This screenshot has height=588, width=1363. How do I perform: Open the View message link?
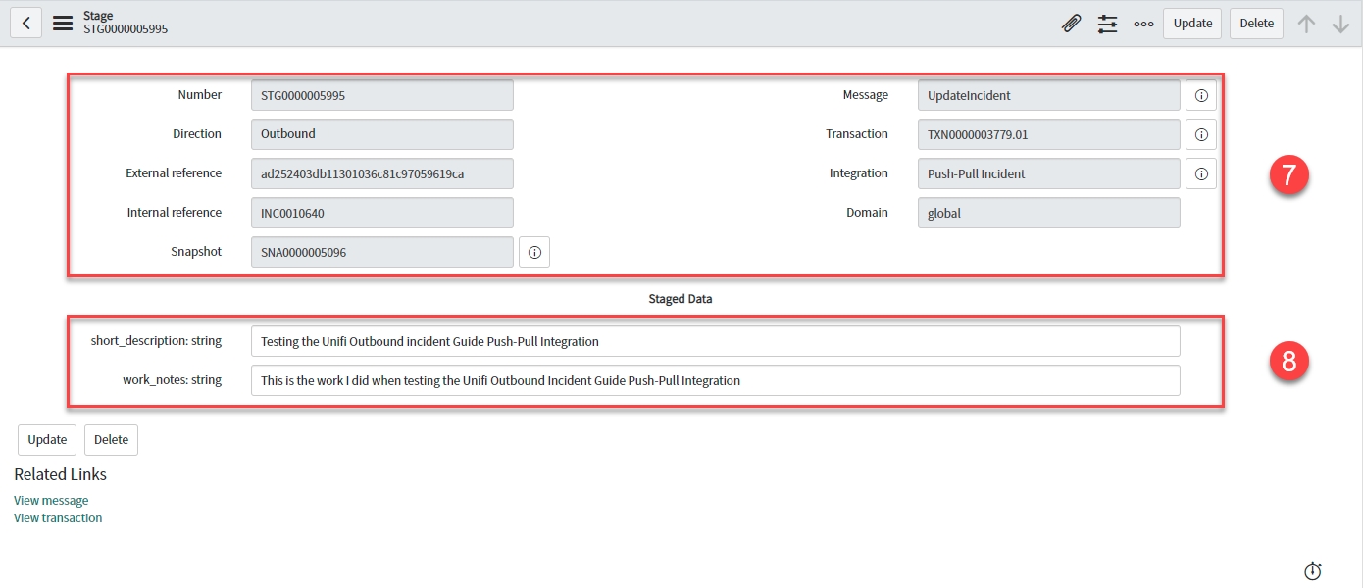51,501
